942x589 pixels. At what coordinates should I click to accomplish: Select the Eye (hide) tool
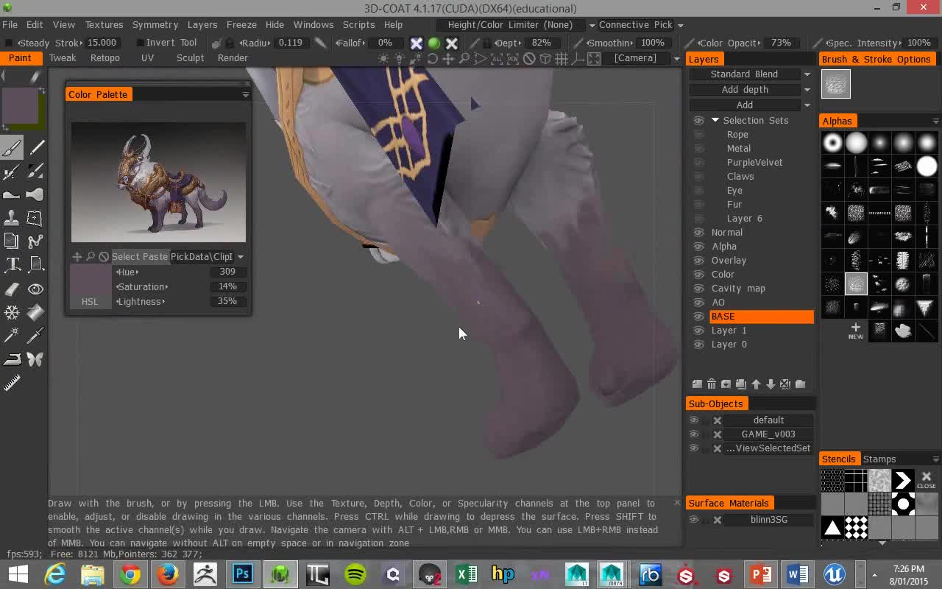35,289
